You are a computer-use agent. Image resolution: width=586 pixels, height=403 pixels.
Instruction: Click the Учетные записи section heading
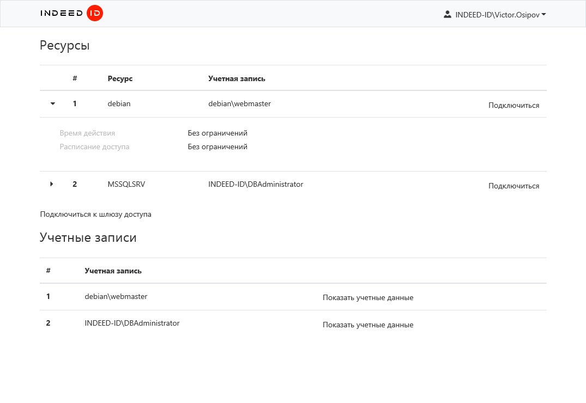point(88,237)
